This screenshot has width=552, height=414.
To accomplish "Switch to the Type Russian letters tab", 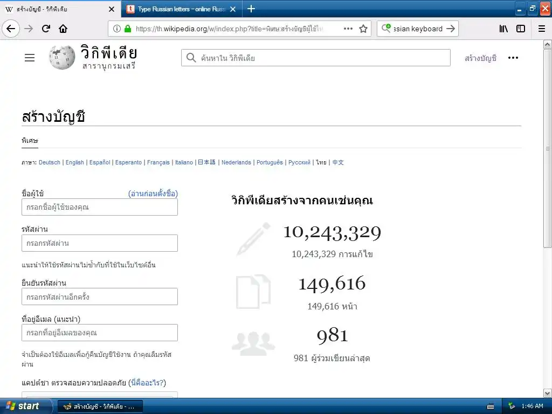I will point(182,9).
